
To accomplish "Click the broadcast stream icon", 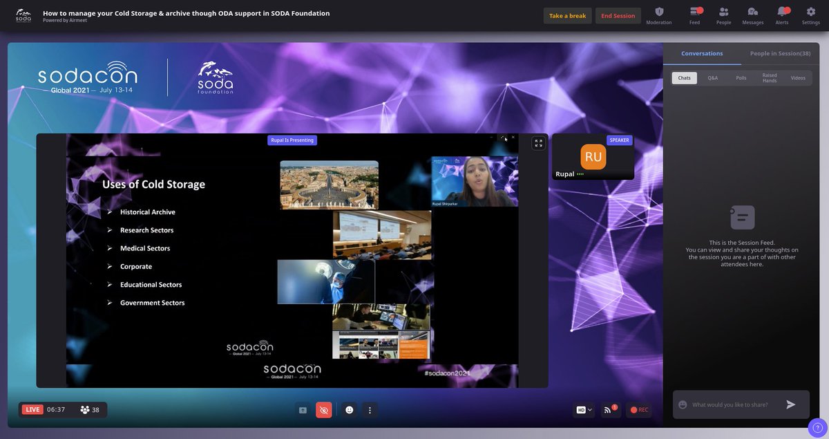I will click(609, 410).
